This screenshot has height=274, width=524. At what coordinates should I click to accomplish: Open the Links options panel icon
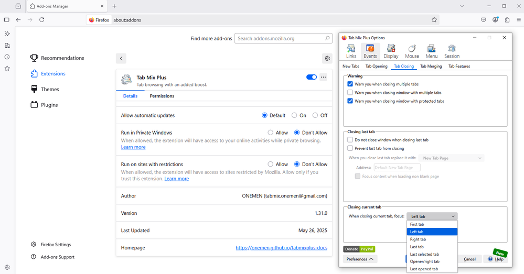(351, 51)
